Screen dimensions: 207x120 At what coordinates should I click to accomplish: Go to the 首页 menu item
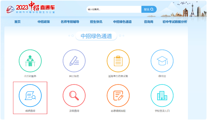pos(18,22)
